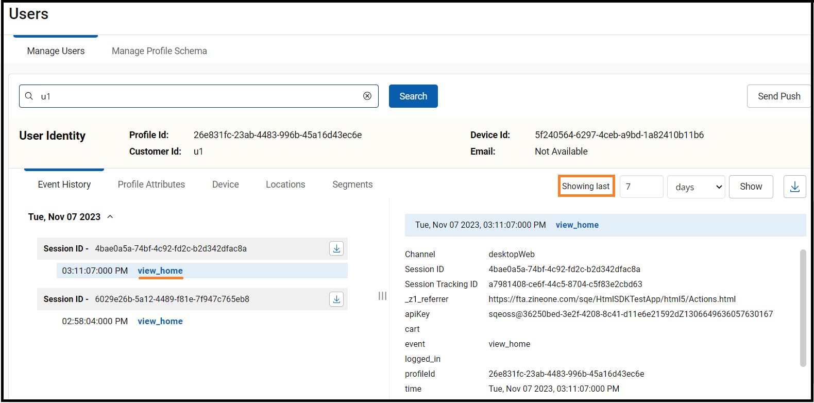Screen dimensions: 814x403
Task: Click the Show button
Action: click(x=751, y=187)
